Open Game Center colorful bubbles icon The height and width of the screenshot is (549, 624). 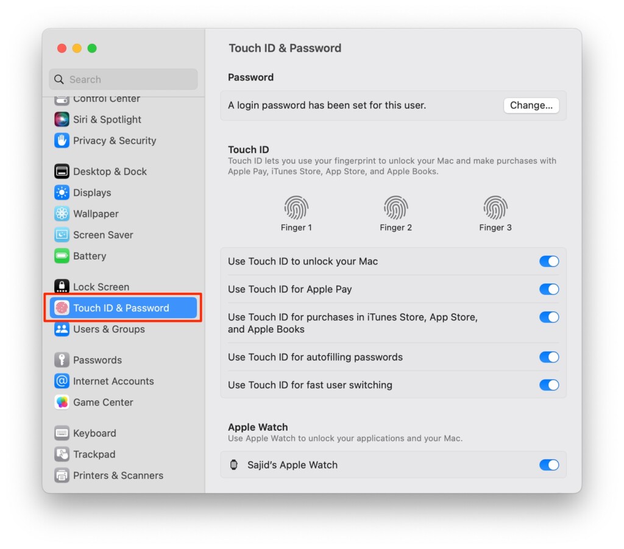click(x=62, y=402)
